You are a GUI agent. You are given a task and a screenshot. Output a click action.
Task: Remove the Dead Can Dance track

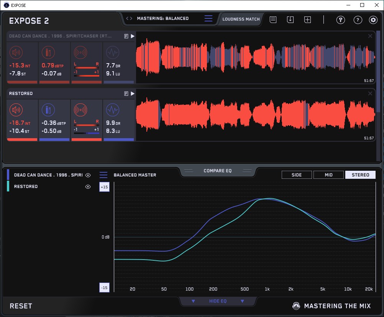(x=370, y=36)
